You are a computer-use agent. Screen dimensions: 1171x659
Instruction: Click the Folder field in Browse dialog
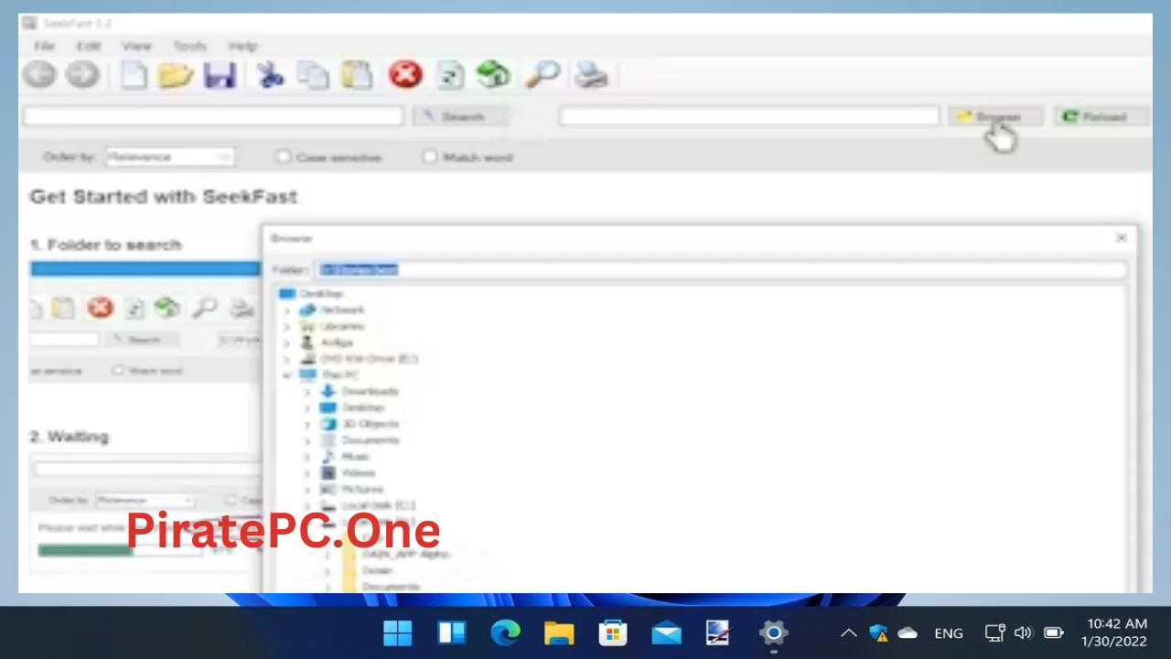[722, 269]
